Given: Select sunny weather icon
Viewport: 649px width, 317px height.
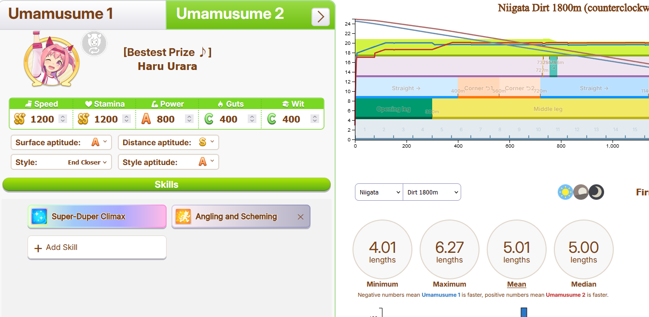Looking at the screenshot, I should click(x=565, y=192).
